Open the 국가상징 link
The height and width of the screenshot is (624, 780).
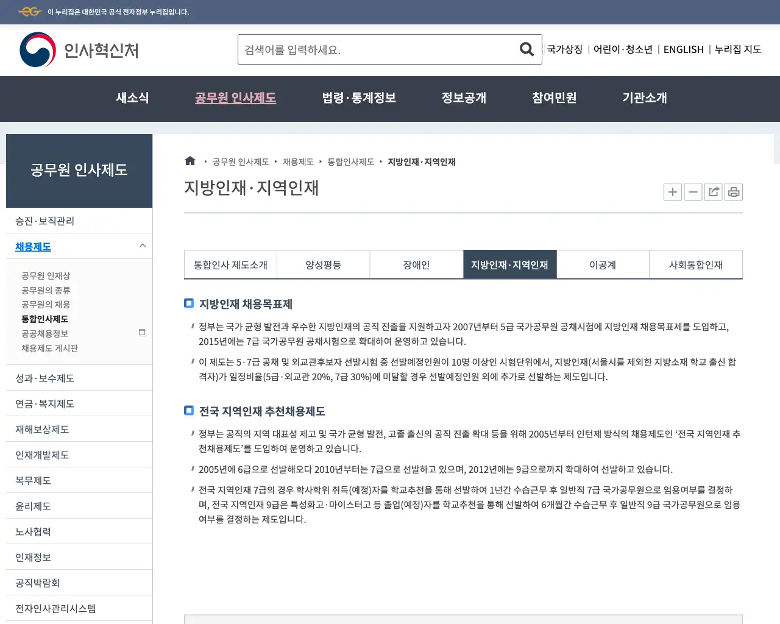[565, 49]
